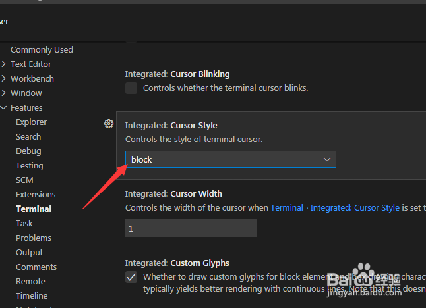Screen dimensions: 426x308
Task: Open the Problems settings category
Action: [34, 238]
